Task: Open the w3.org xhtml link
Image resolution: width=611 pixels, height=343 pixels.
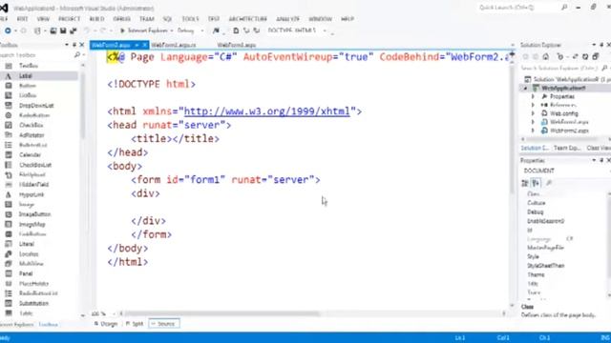Action: tap(267, 111)
